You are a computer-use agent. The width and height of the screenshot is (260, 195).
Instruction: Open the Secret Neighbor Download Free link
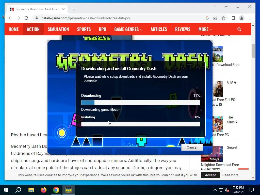[x=220, y=165]
